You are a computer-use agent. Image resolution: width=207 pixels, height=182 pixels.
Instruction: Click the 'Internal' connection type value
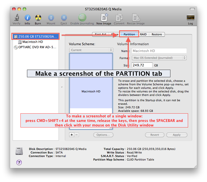(61, 156)
